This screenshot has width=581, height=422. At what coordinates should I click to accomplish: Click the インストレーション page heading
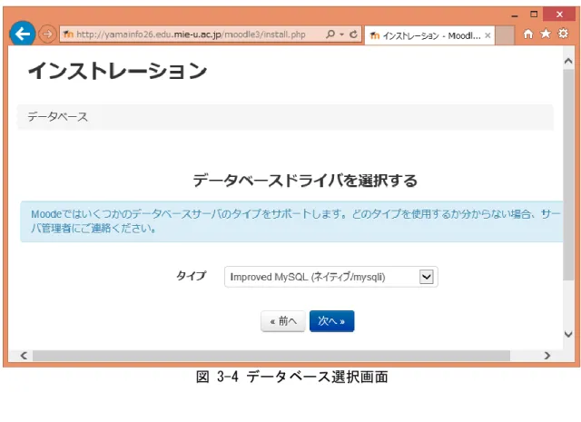tap(117, 71)
